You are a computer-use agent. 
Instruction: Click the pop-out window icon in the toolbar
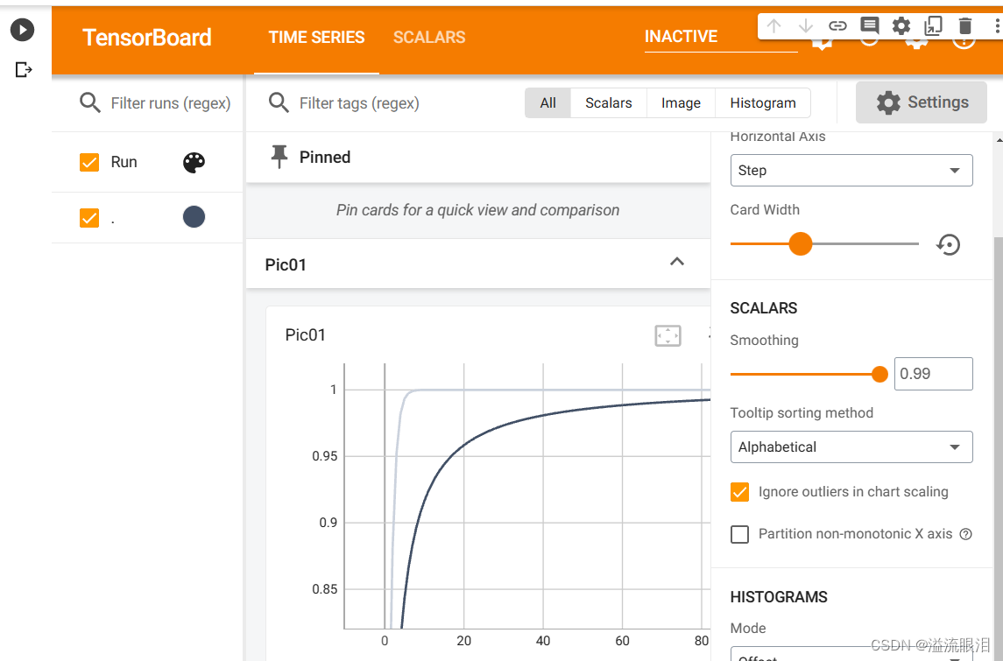click(932, 26)
